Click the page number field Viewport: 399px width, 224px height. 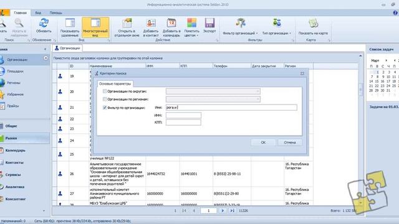pos(209,210)
